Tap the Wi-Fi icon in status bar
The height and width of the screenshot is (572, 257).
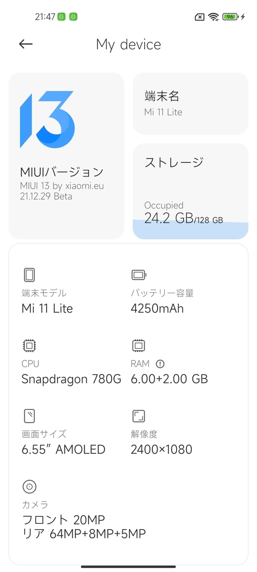click(x=214, y=17)
